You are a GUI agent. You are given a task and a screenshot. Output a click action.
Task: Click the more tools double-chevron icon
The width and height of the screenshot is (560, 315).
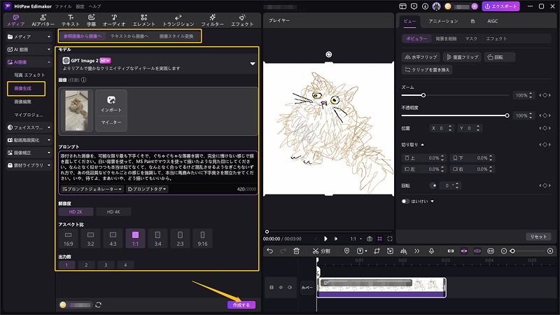click(x=416, y=251)
